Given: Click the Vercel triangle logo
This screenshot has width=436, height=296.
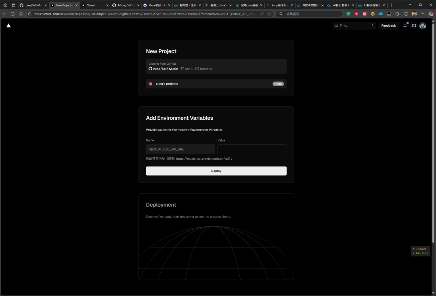Looking at the screenshot, I should 8,25.
